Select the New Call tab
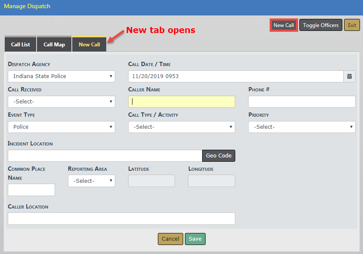 [89, 45]
